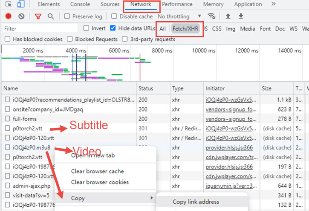
Task: Choose Copy link address submenu item
Action: 196,202
